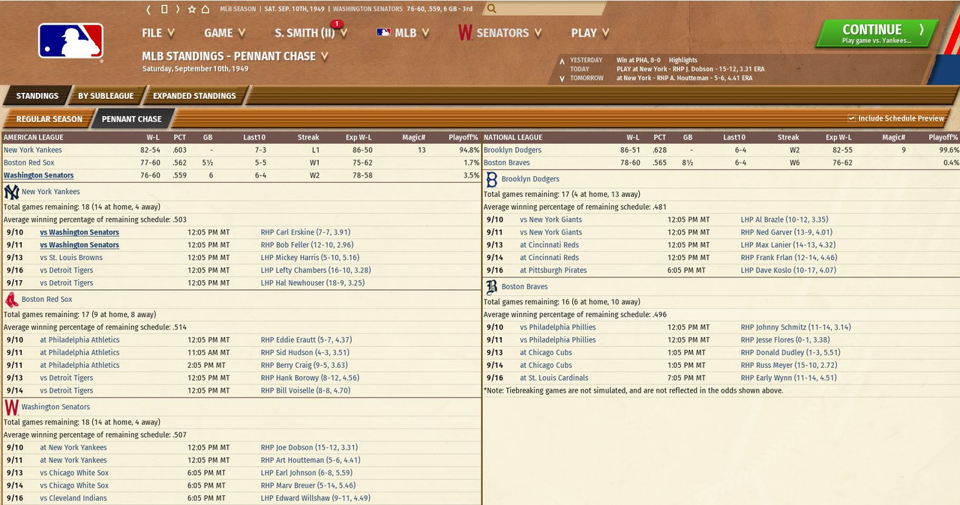Viewport: 960px width, 505px height.
Task: Open Boston Red Sox in AL standings table
Action: point(29,163)
